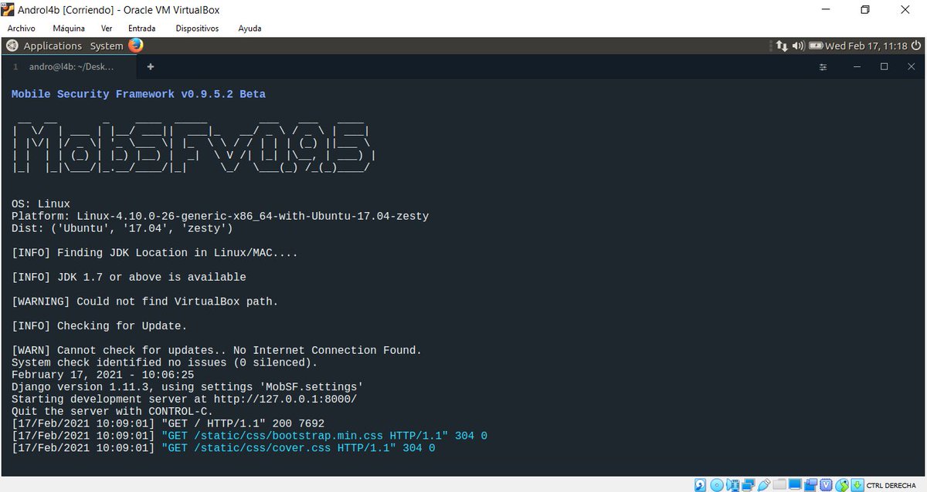The height and width of the screenshot is (492, 927).
Task: Click the Wed Feb 17 clock
Action: click(x=866, y=46)
